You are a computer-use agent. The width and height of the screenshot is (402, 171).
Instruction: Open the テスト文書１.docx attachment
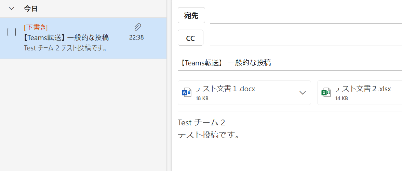point(244,93)
